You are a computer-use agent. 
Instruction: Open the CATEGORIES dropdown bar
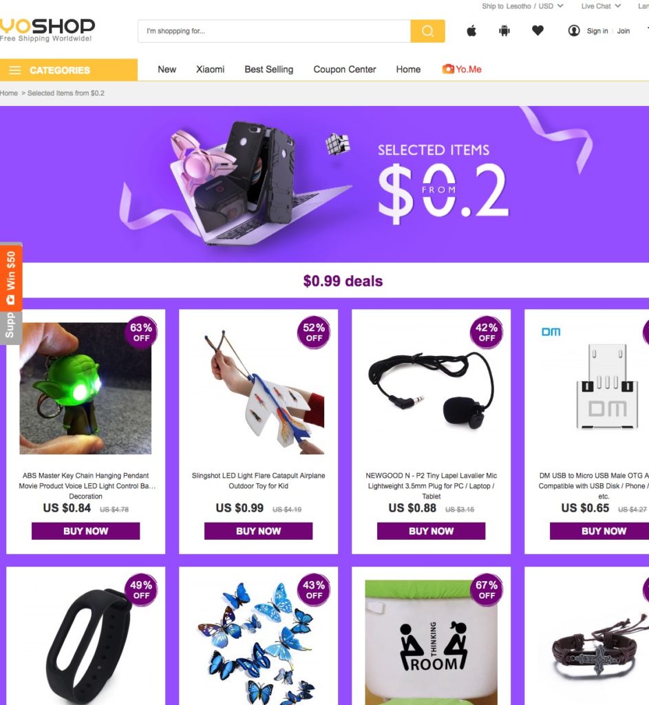[x=69, y=70]
